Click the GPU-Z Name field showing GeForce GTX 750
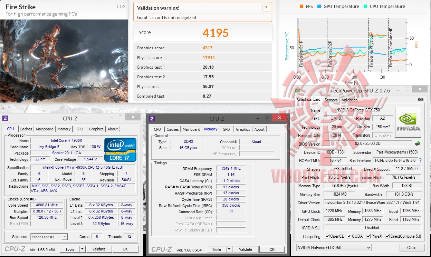This screenshot has height=257, width=431. (358, 110)
